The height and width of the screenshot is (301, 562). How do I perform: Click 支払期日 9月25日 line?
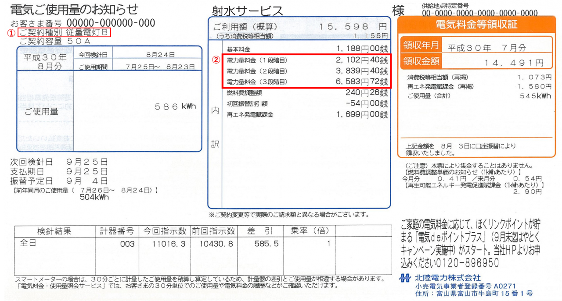coord(59,171)
